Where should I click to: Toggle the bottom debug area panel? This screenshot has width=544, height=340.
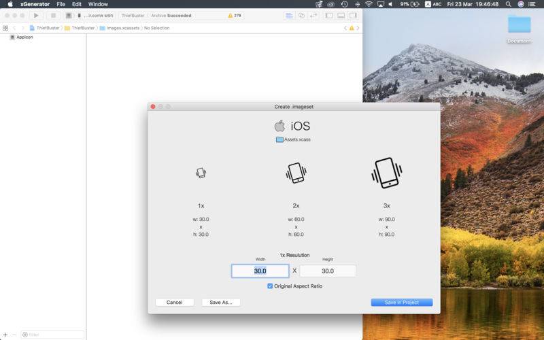pyautogui.click(x=341, y=15)
